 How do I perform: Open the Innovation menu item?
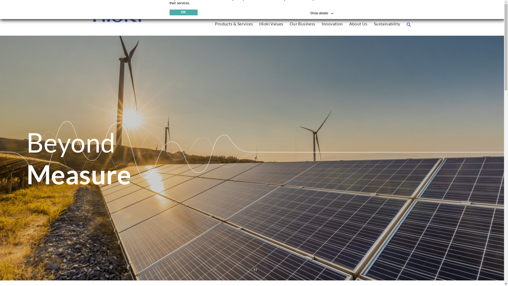point(332,24)
